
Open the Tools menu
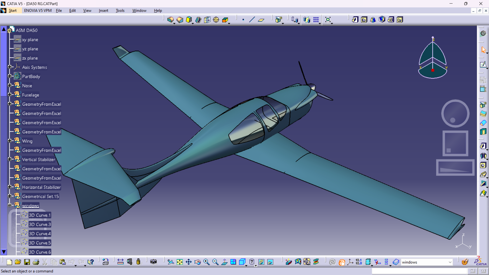tap(120, 10)
